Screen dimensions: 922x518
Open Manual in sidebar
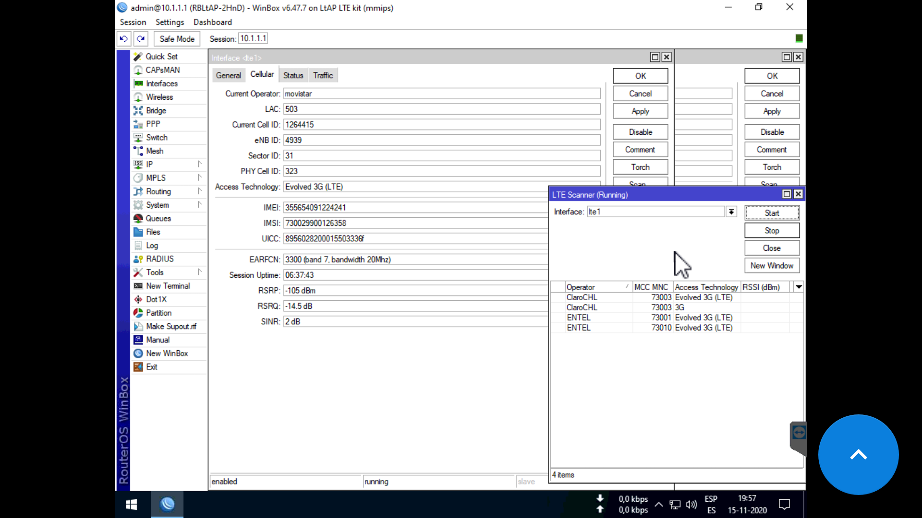tap(158, 340)
